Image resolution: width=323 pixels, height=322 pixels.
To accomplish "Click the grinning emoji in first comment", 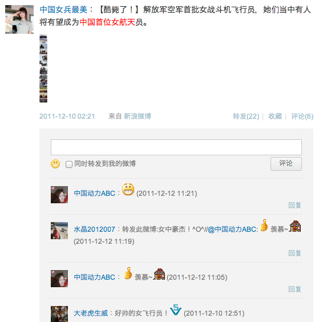I will coord(128,190).
